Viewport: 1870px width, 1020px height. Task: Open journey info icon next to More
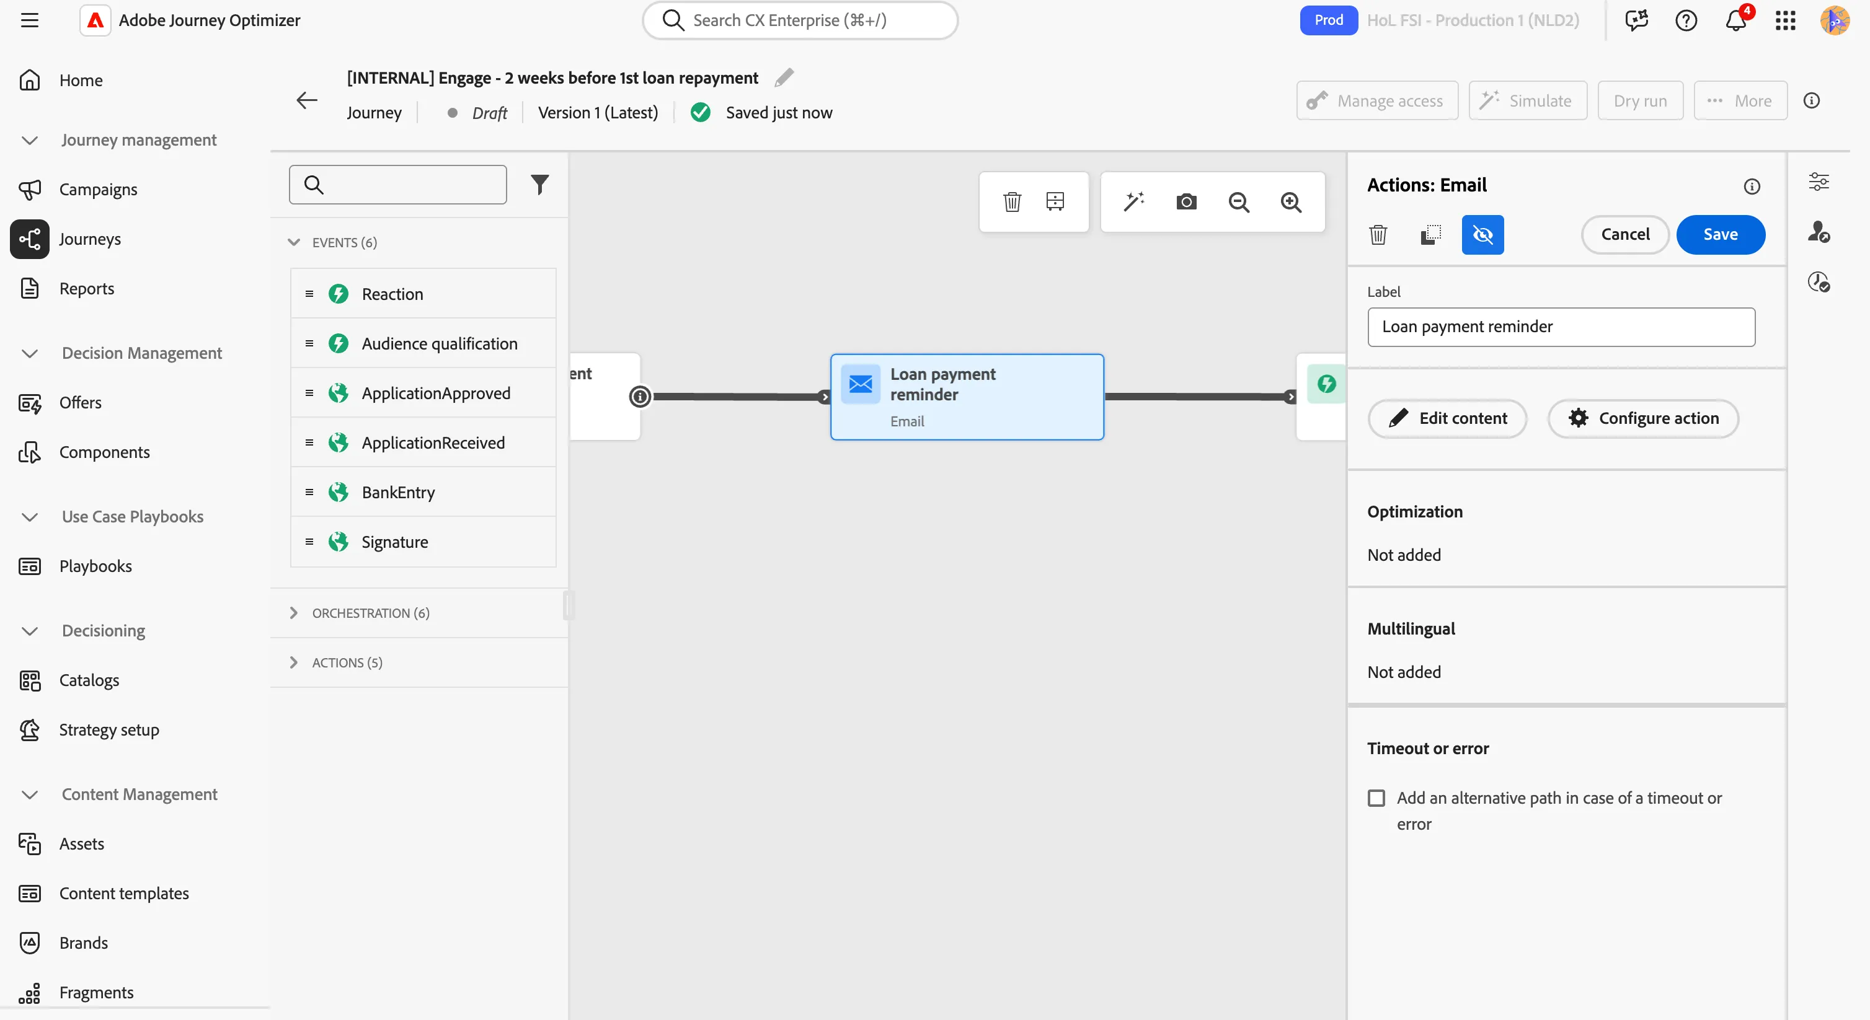(1811, 101)
